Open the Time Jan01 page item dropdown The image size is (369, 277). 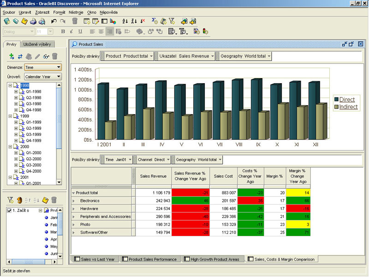pyautogui.click(x=130, y=160)
